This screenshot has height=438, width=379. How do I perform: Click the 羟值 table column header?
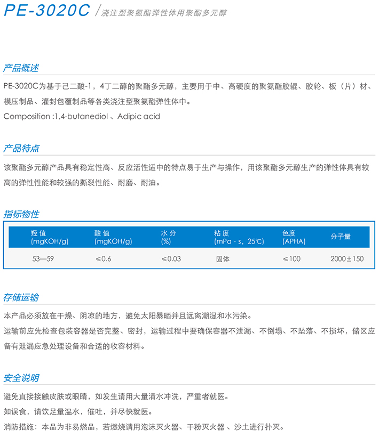tap(50, 237)
